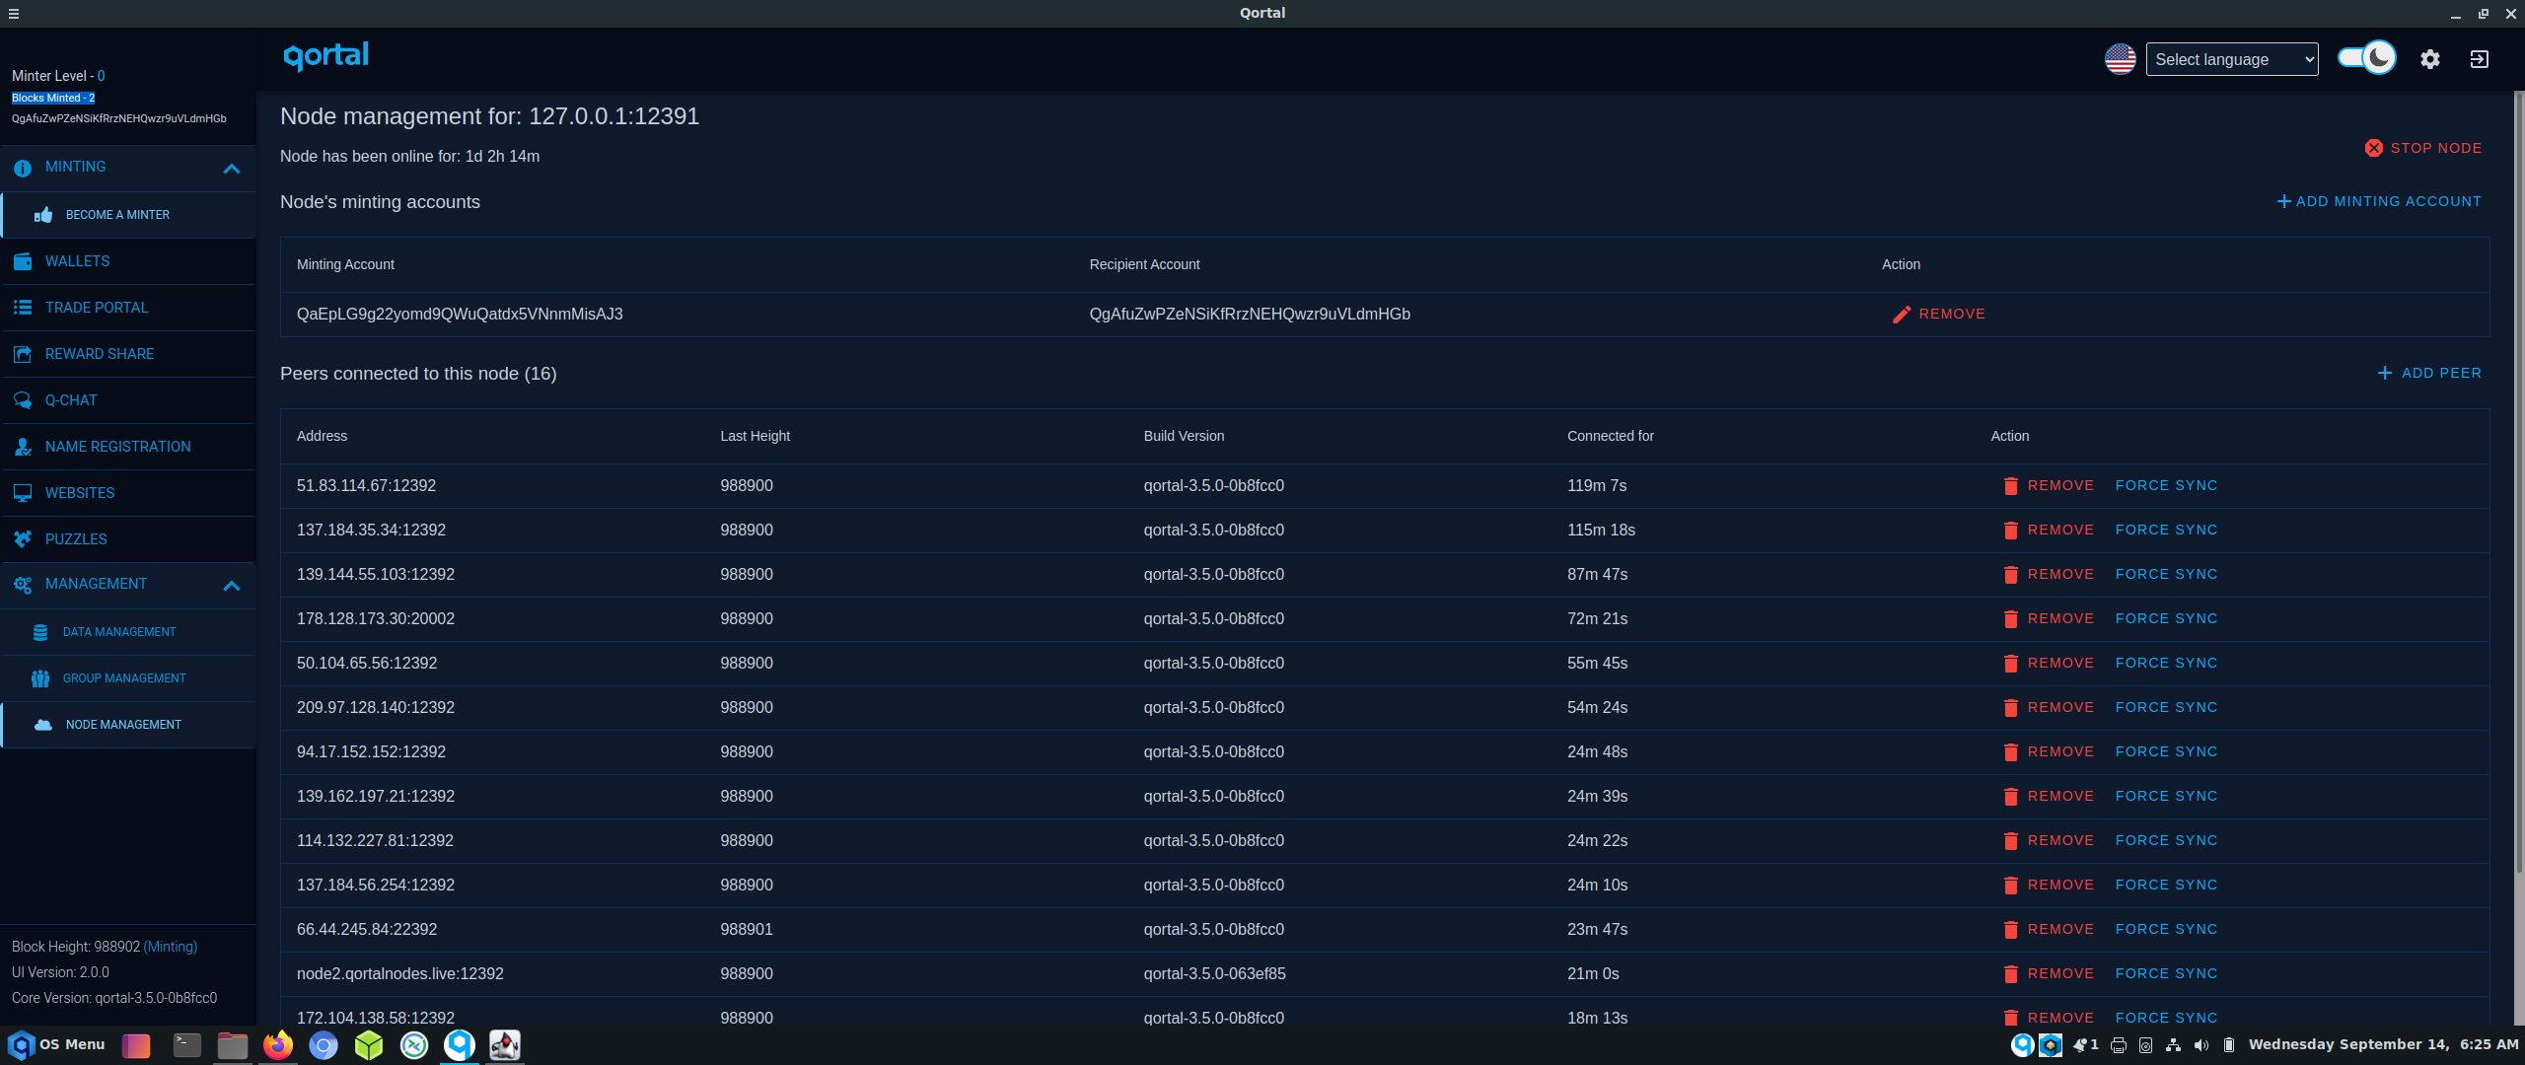Launch Firefox from the taskbar
Viewport: 2525px width, 1065px height.
tap(278, 1045)
